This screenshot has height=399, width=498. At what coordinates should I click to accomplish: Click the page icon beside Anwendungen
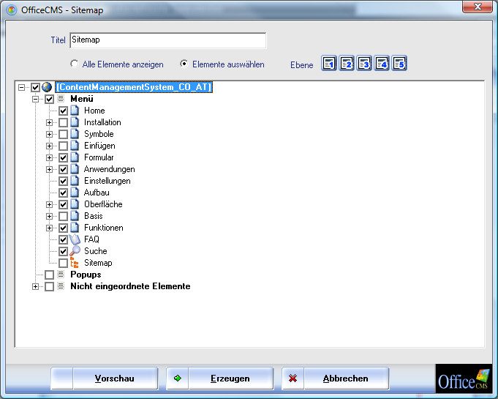coord(75,169)
